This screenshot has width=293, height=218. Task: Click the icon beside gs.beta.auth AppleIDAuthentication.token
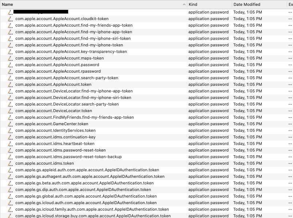point(10,183)
